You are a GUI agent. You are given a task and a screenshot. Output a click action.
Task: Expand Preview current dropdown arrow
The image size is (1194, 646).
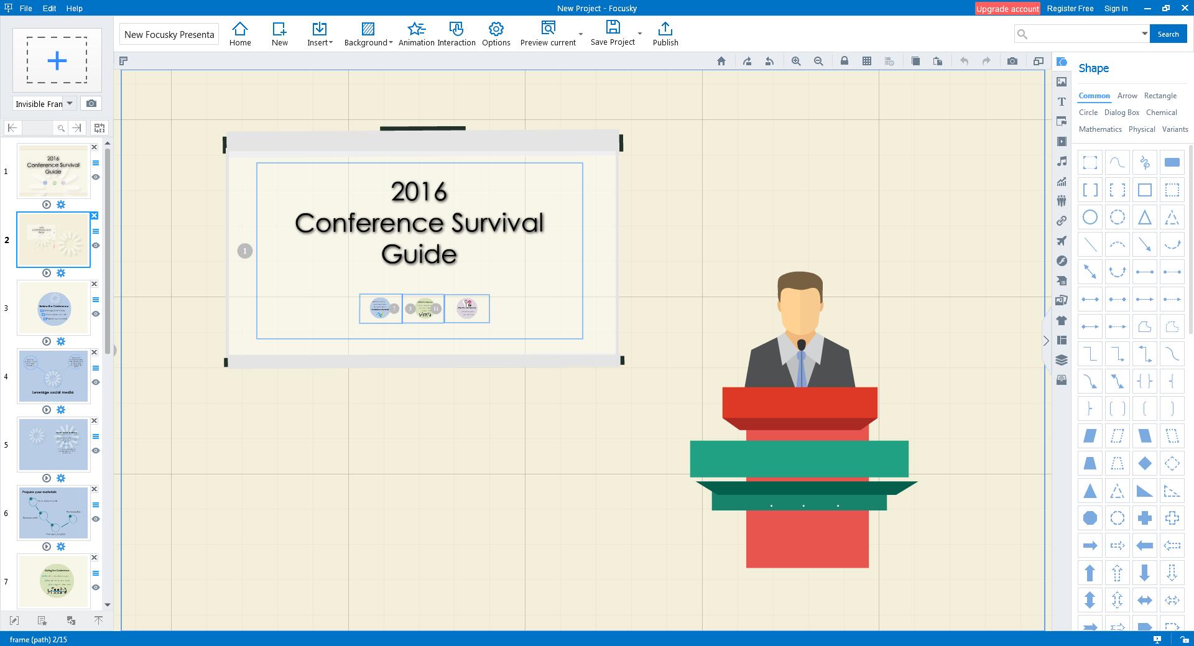coord(581,34)
